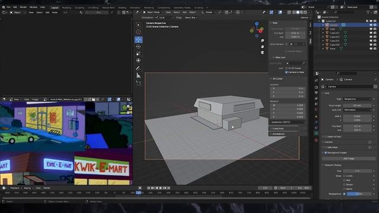Viewport: 379px width, 213px height.
Task: Toggle camera view icon in viewport
Action: click(262, 53)
